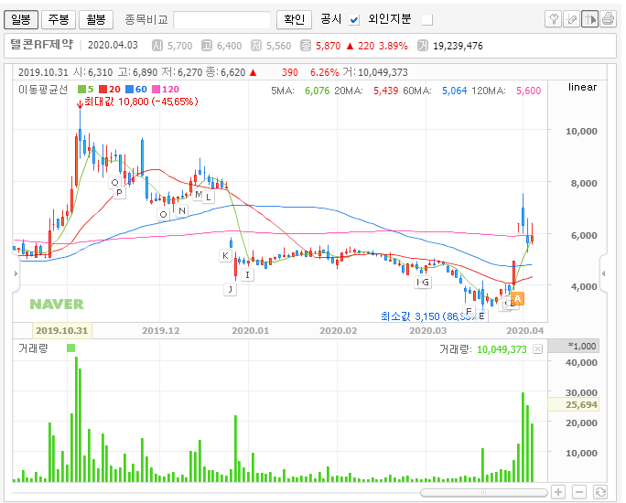Click the 텔콘RF제약 stock name
626x503 pixels.
pos(41,44)
